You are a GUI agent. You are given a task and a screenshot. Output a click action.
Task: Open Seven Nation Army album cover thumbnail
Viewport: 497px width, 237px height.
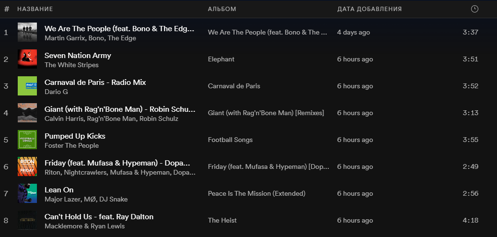27,59
